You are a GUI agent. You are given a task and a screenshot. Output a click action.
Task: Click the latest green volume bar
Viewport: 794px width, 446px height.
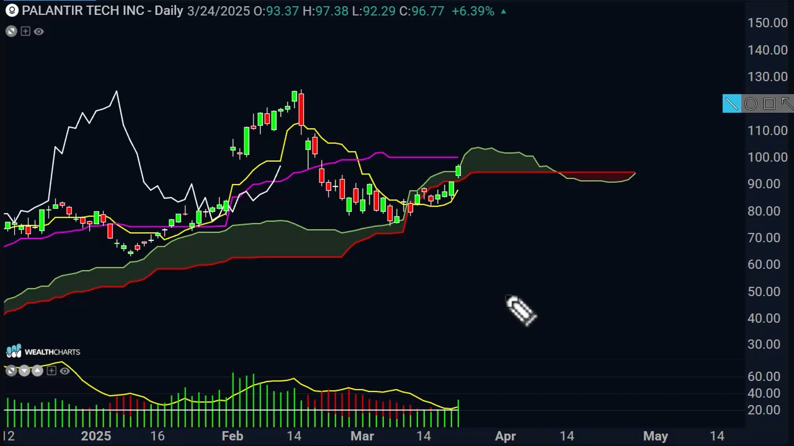[x=458, y=413]
